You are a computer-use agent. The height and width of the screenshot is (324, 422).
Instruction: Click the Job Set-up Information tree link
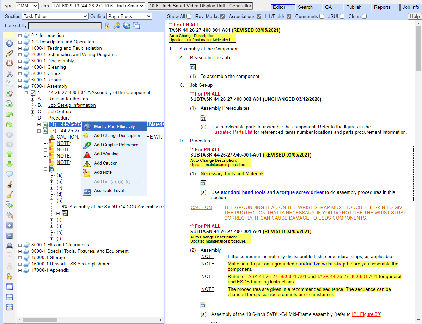tap(72, 105)
